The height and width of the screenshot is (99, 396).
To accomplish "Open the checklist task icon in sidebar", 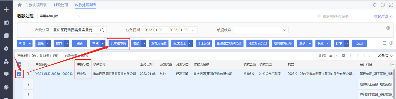I will [x=6, y=36].
